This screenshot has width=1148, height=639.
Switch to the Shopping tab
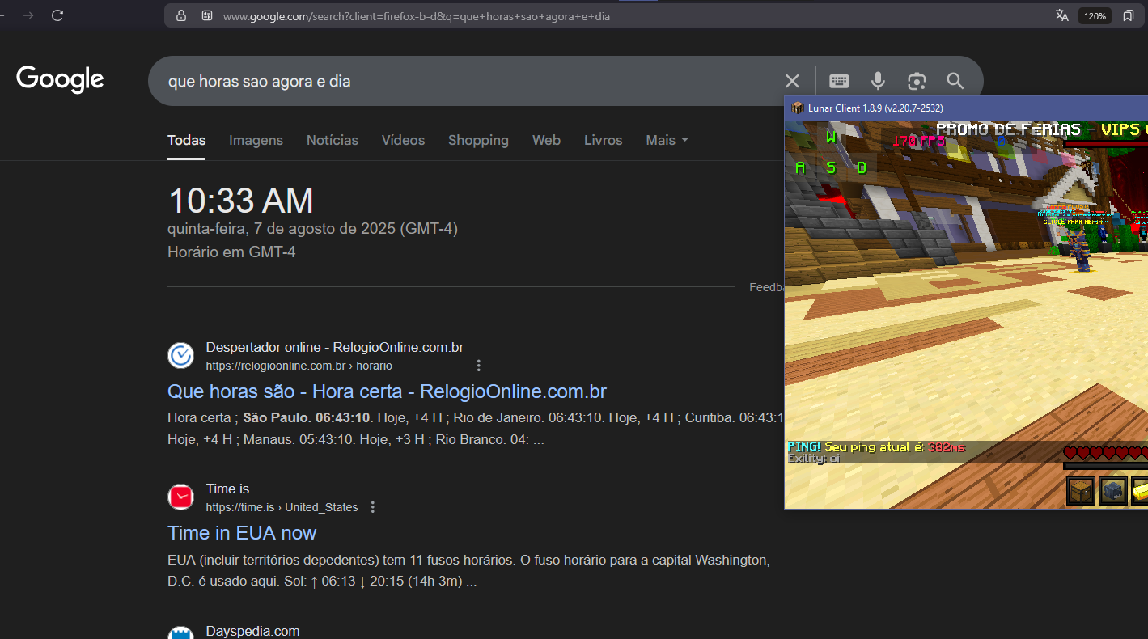pyautogui.click(x=478, y=140)
